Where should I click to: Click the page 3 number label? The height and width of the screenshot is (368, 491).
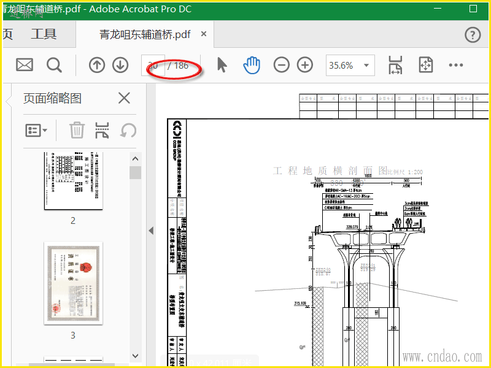click(73, 335)
